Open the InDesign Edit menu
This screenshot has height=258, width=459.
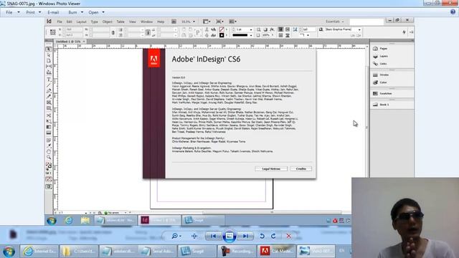coord(69,21)
